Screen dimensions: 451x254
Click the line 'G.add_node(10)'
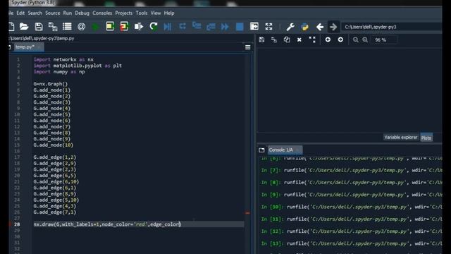pos(54,145)
